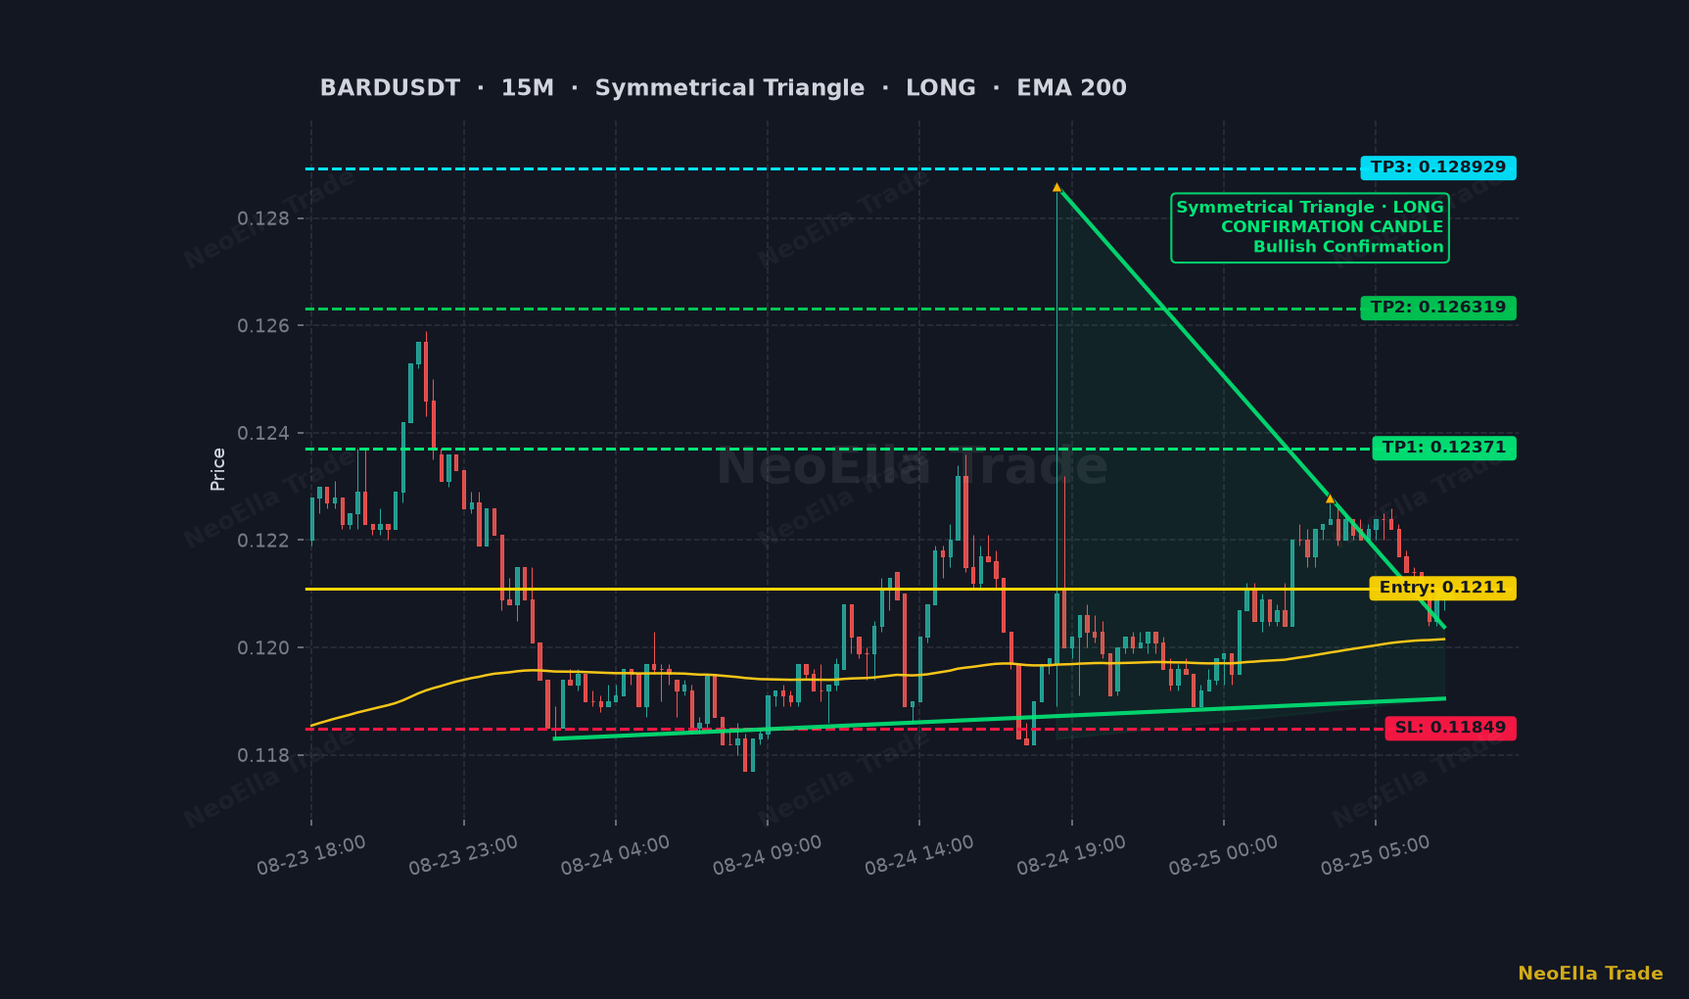Screen dimensions: 1689x999
Task: Select the 08-24 19:00 time label
Action: click(x=1071, y=855)
